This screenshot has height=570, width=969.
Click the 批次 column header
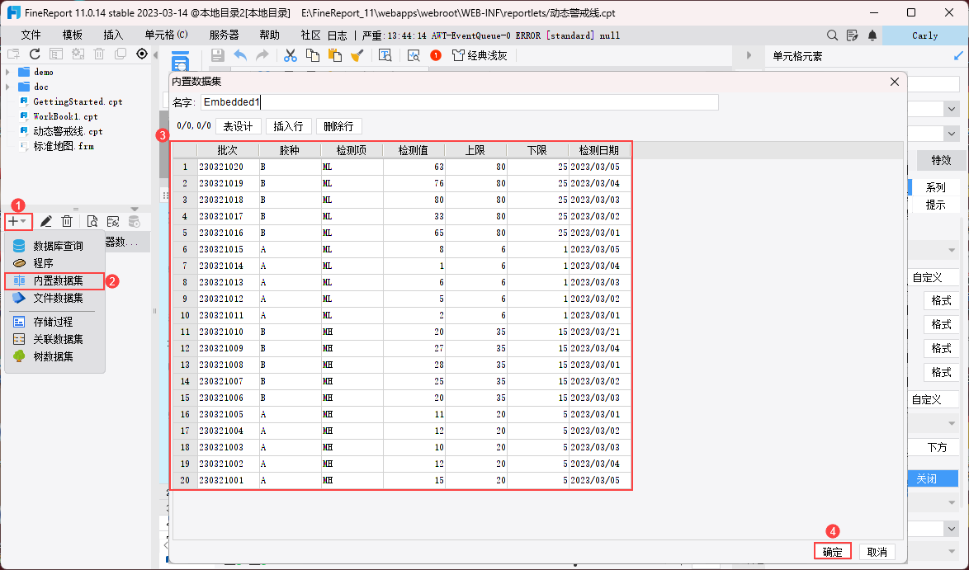click(228, 150)
